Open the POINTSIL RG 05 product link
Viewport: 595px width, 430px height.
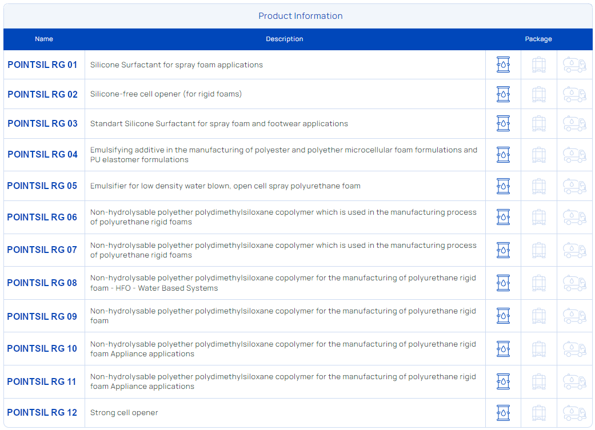pos(42,186)
